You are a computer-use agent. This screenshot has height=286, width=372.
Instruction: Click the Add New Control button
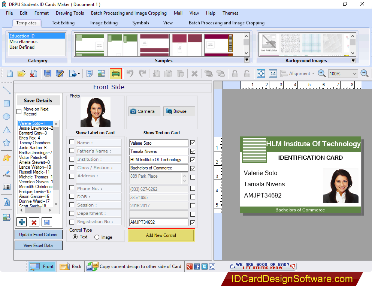pos(161,235)
